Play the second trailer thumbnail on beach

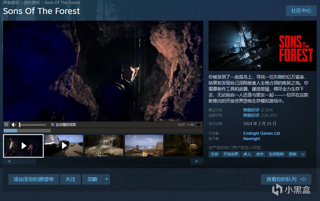tap(64, 145)
